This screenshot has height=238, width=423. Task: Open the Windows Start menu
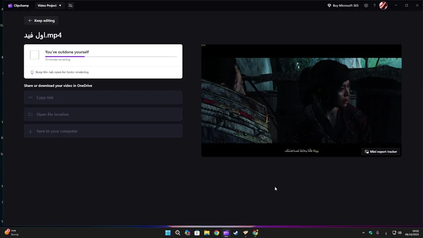pyautogui.click(x=168, y=233)
